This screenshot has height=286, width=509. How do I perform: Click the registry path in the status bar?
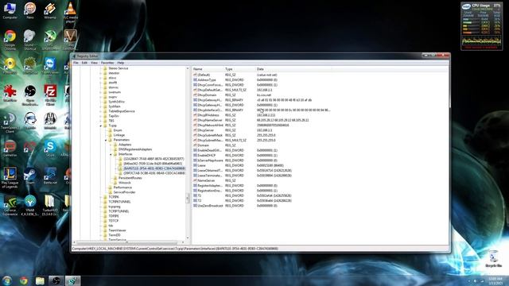[175, 249]
